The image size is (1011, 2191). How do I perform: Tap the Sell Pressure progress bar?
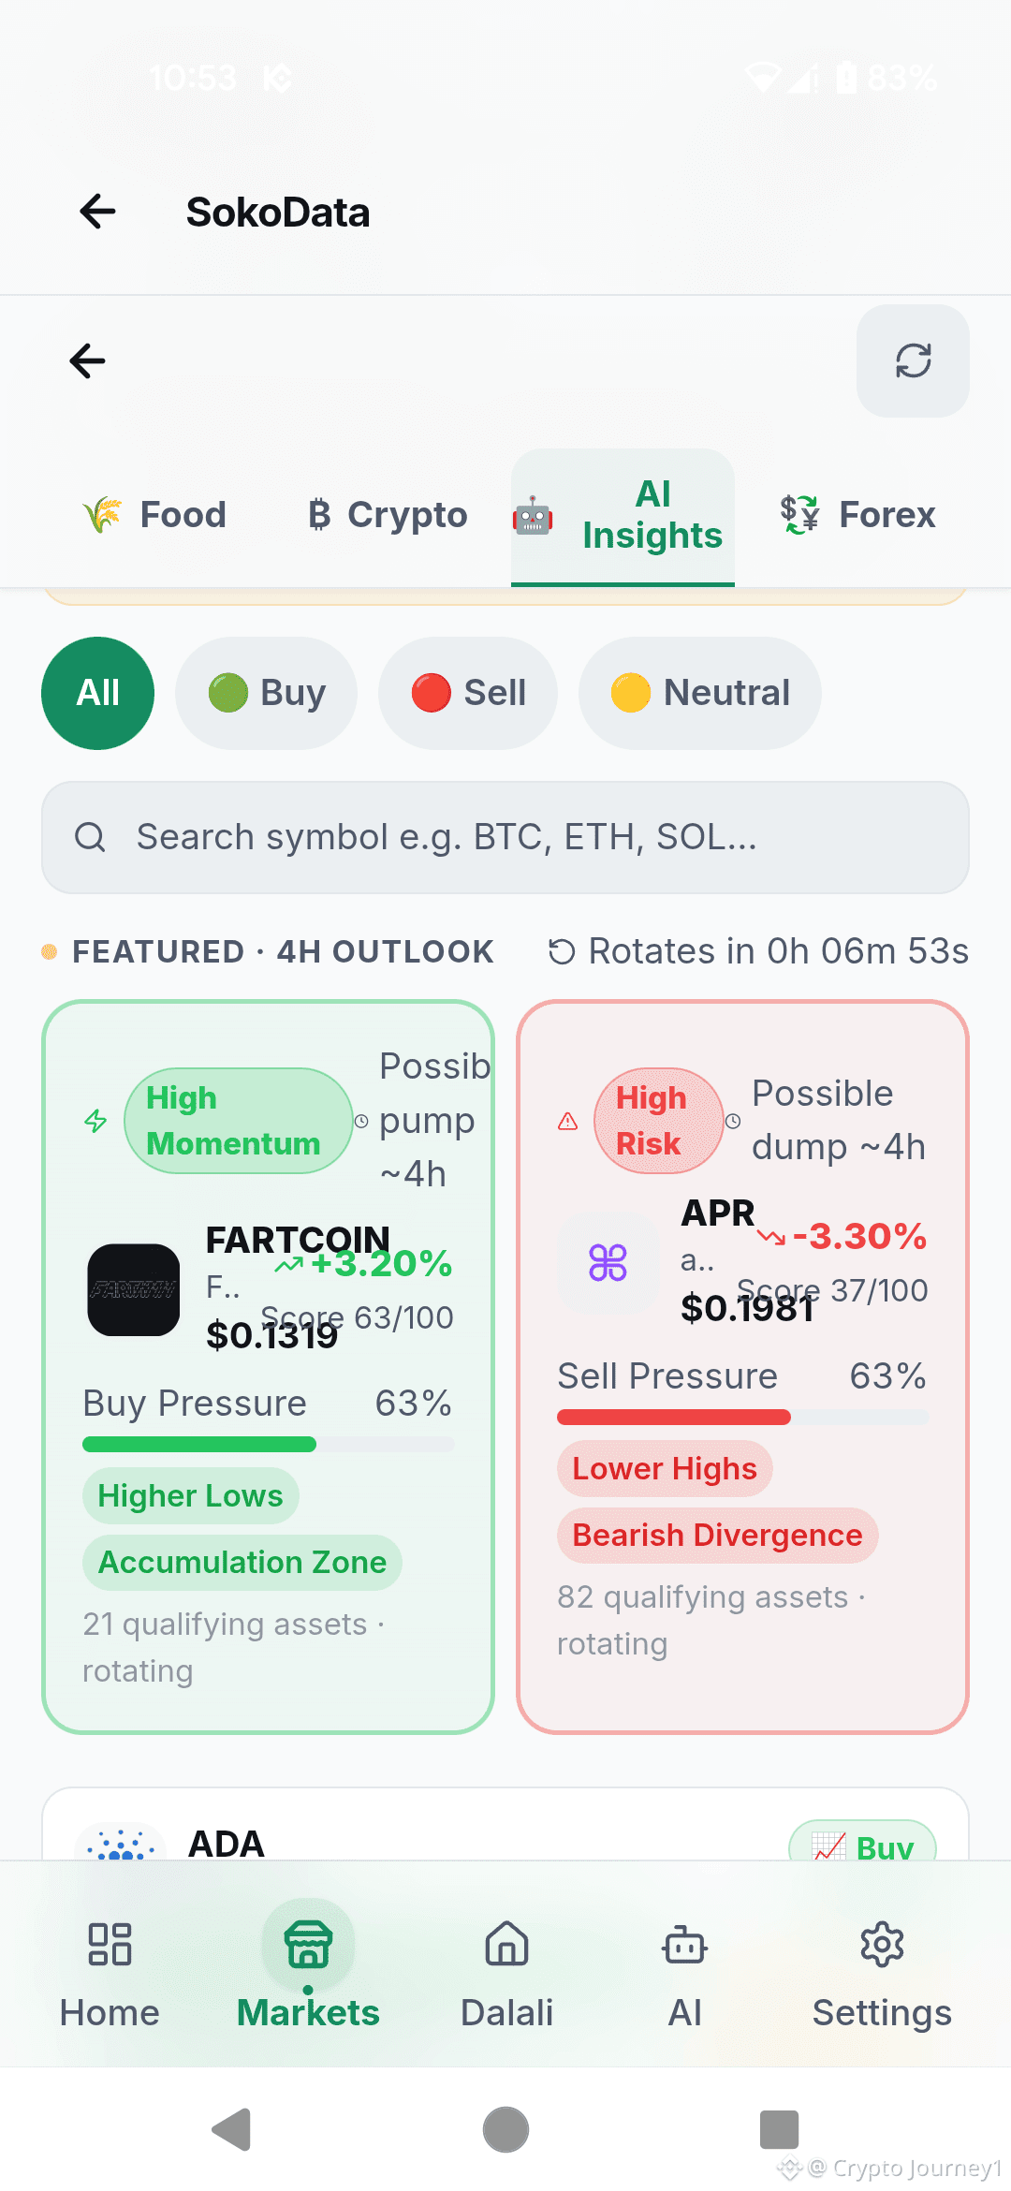tap(742, 1418)
